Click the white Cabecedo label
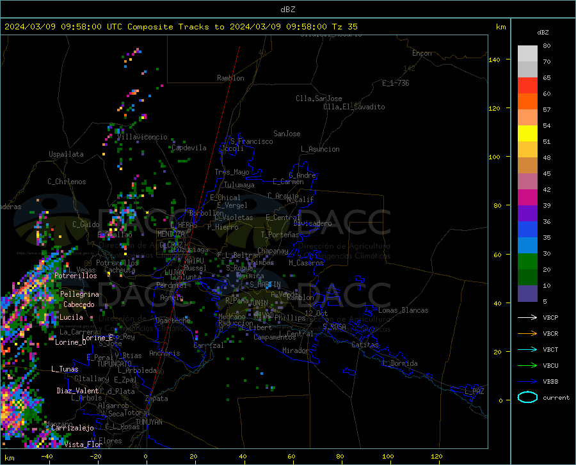This screenshot has height=465, width=576. pyautogui.click(x=79, y=304)
